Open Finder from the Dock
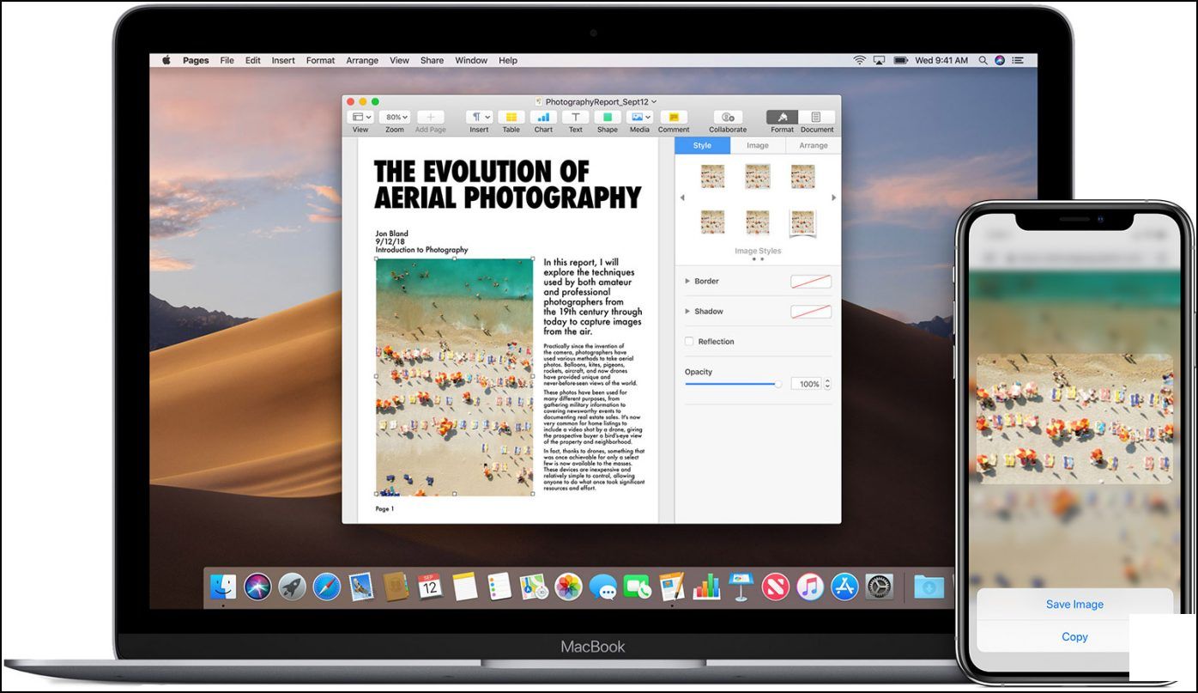Viewport: 1198px width, 693px height. tap(223, 587)
